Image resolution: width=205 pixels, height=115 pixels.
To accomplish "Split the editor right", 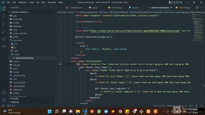I will tap(197, 8).
